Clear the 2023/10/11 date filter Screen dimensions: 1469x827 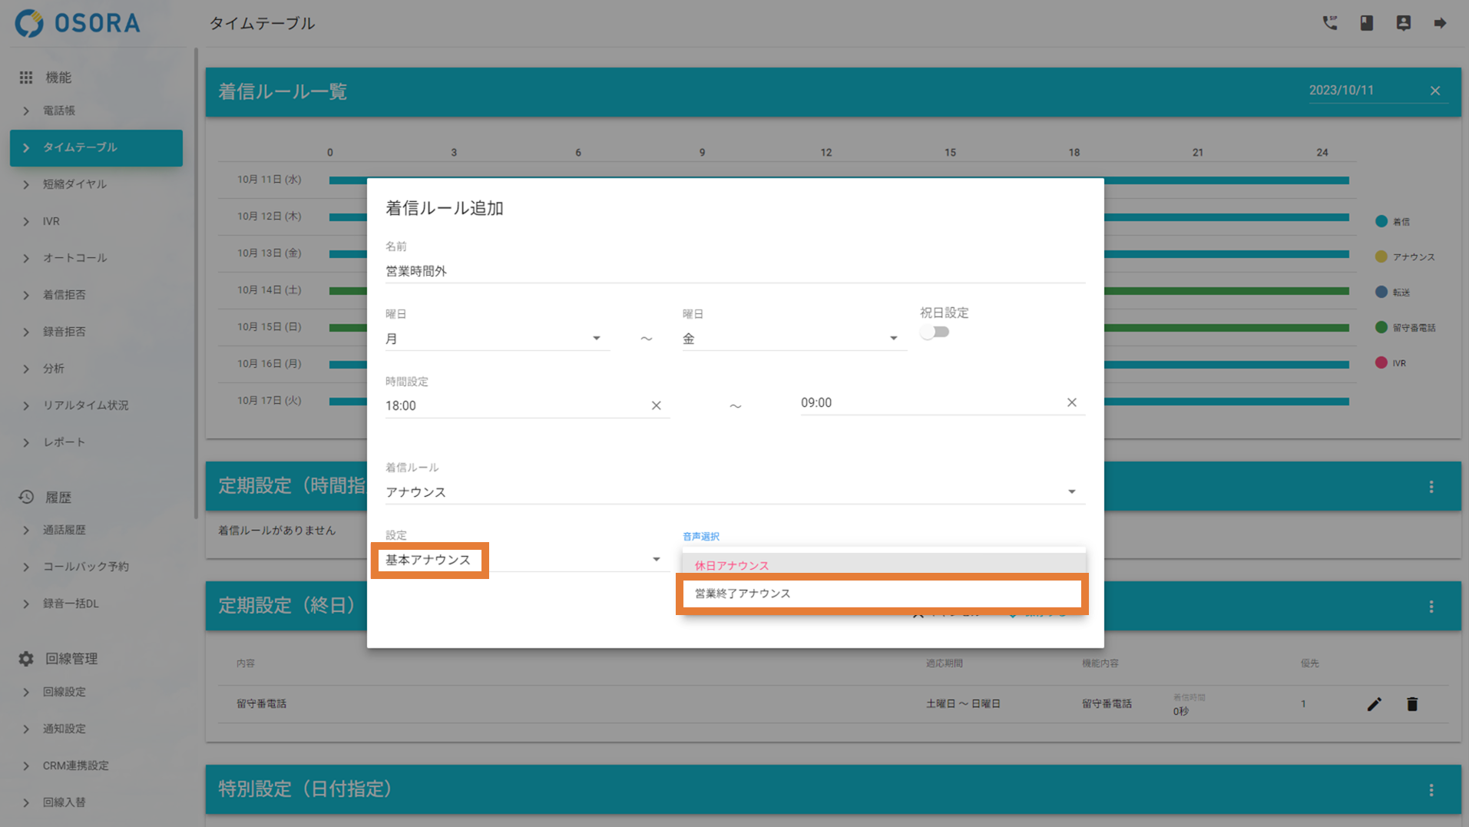1435,91
